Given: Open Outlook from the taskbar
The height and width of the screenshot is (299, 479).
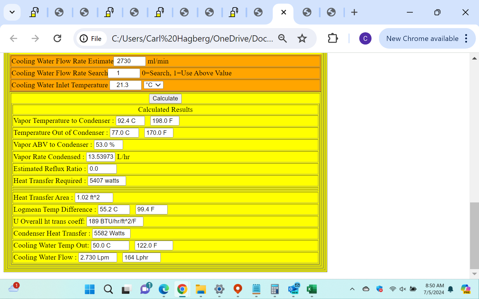Looking at the screenshot, I should [x=294, y=289].
